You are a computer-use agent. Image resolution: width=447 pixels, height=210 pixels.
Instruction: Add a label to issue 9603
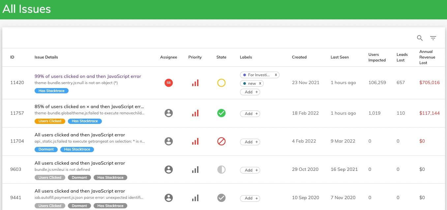(x=250, y=170)
